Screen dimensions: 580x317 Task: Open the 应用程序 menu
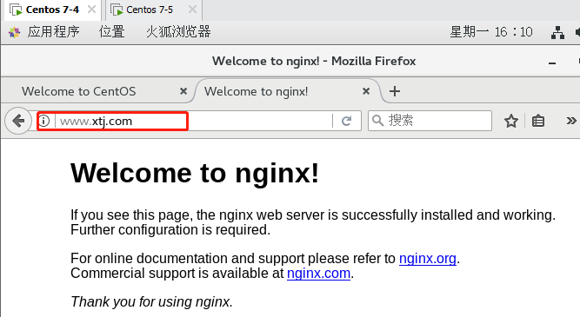tap(54, 32)
